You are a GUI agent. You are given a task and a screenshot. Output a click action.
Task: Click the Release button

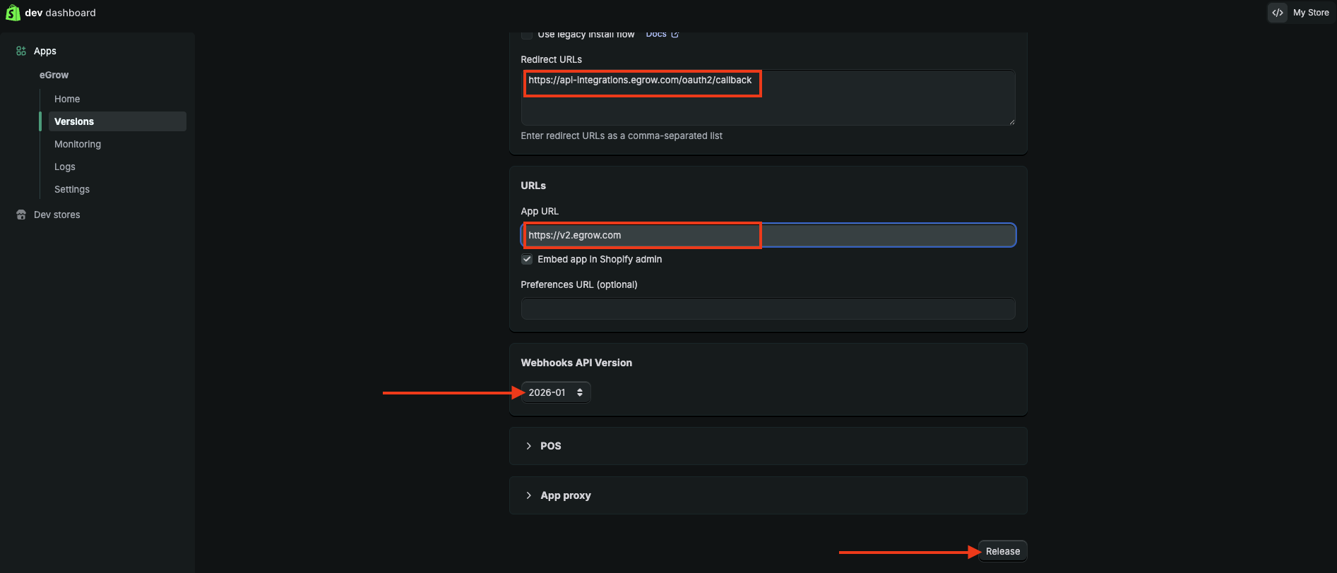pyautogui.click(x=1002, y=551)
